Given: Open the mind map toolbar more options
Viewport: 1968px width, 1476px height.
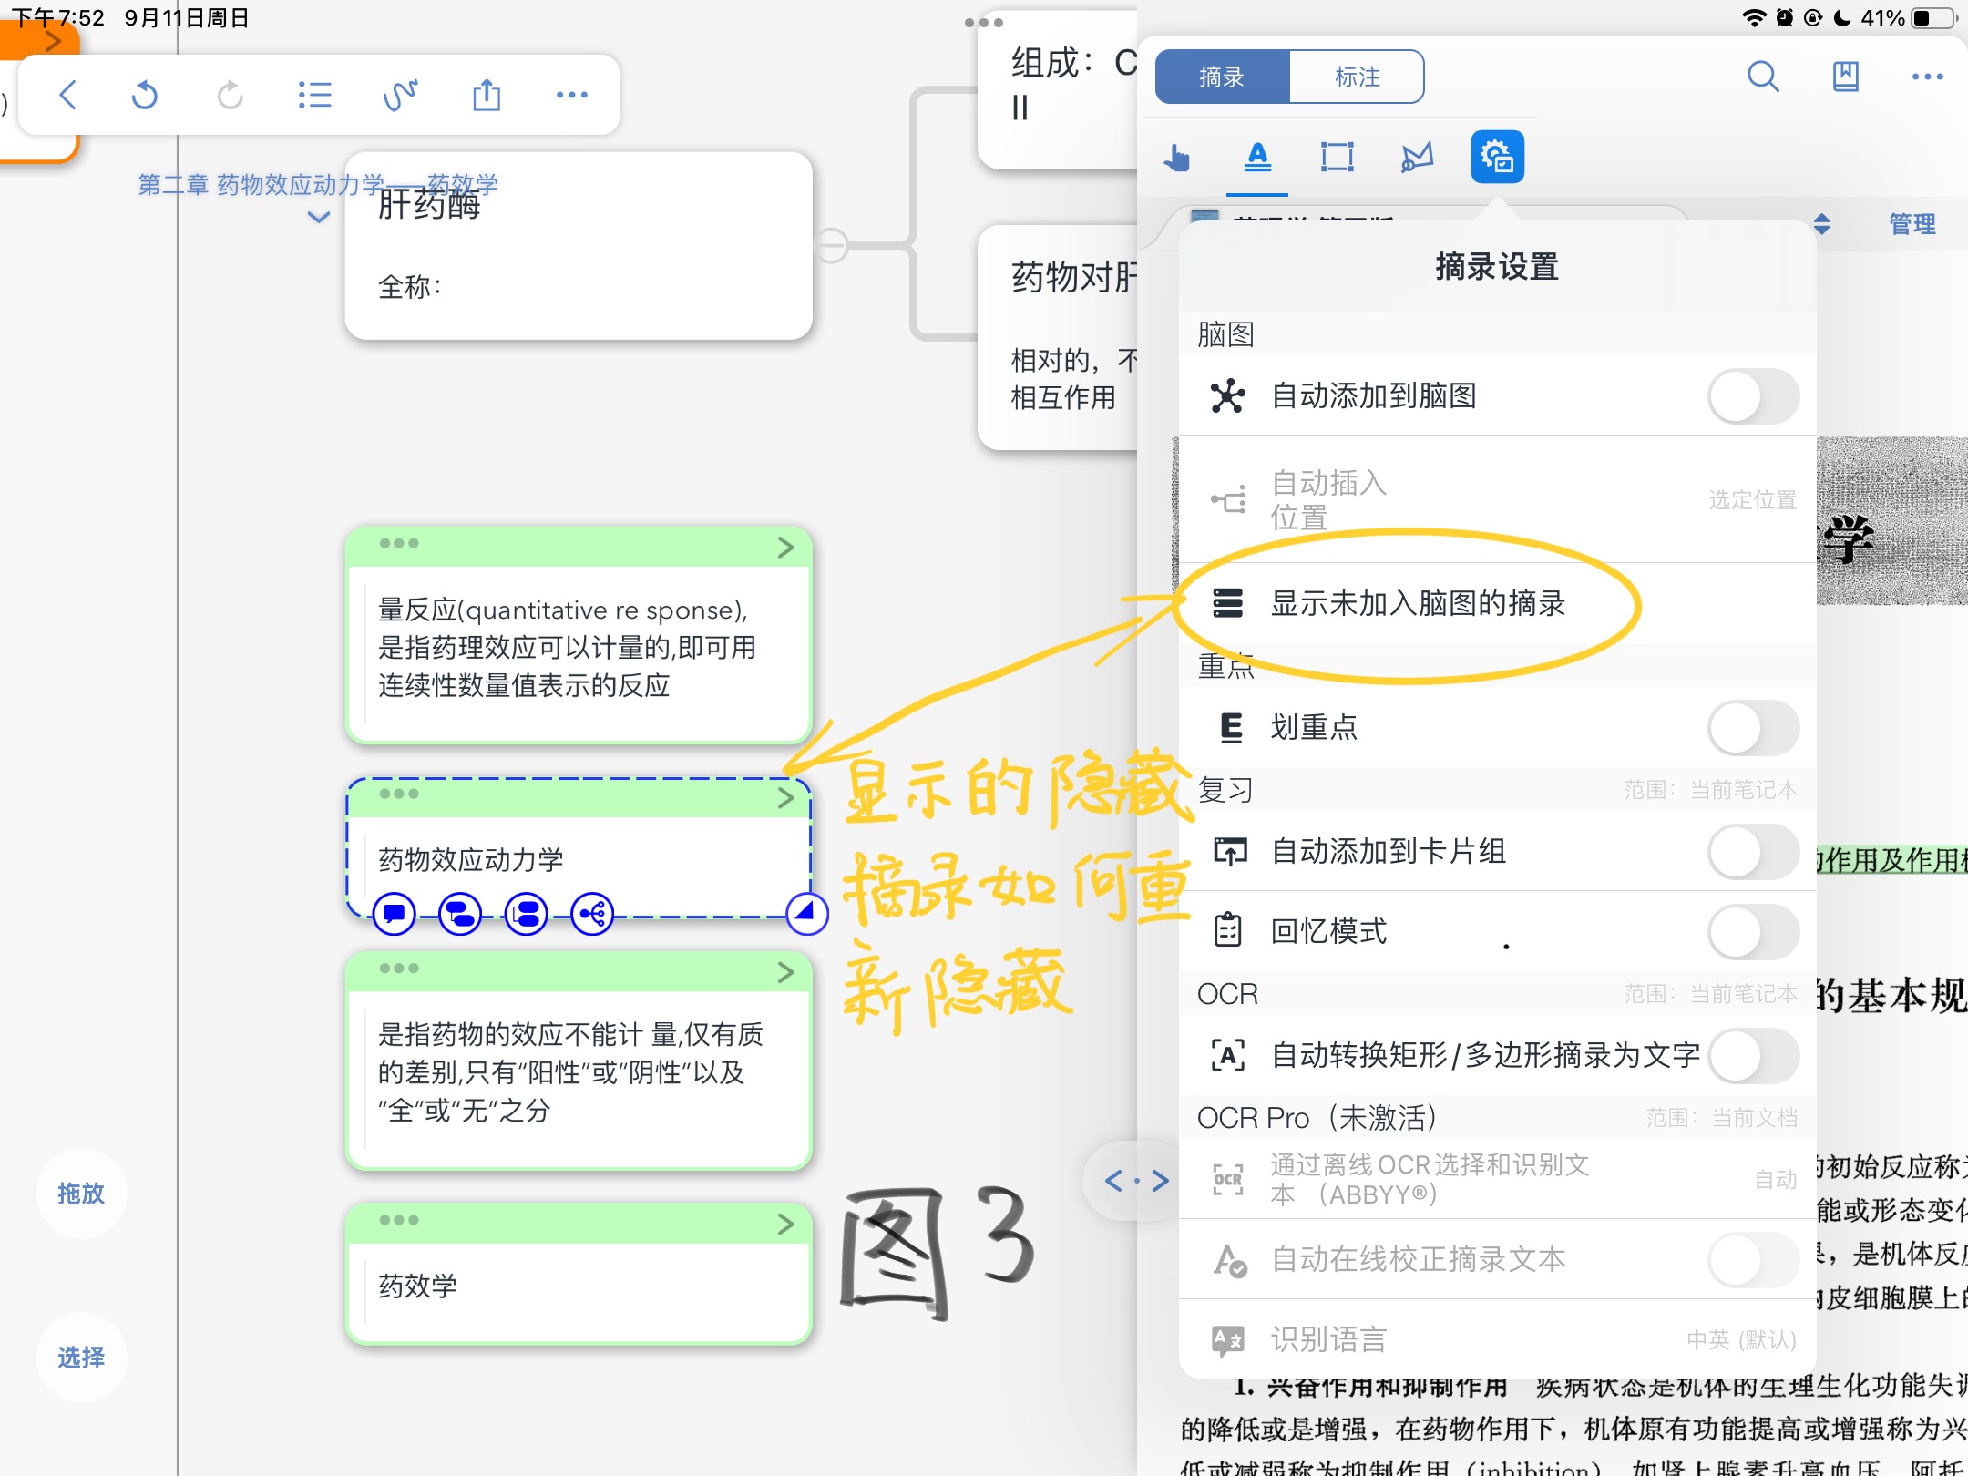Looking at the screenshot, I should pos(572,95).
